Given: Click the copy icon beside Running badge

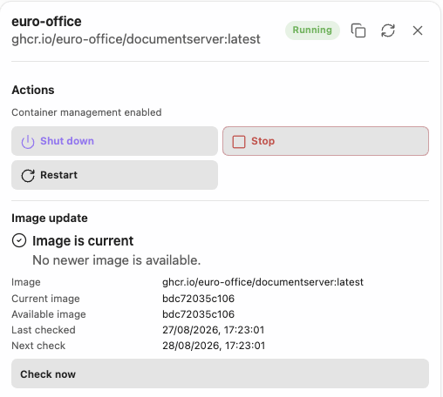Looking at the screenshot, I should [358, 30].
